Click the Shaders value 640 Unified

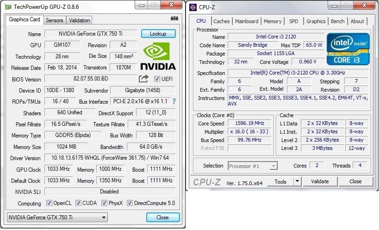(x=70, y=112)
